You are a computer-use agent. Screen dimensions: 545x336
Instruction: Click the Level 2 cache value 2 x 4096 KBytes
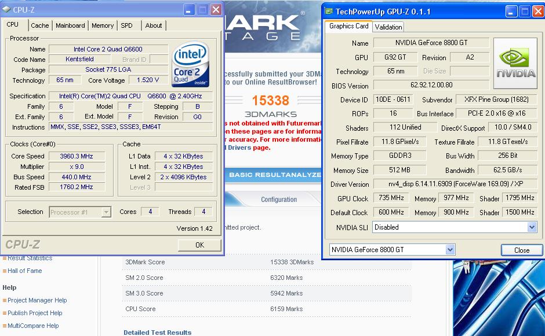click(184, 177)
